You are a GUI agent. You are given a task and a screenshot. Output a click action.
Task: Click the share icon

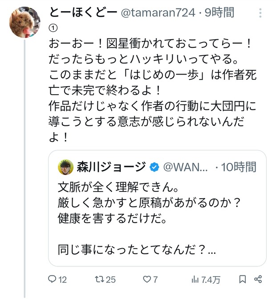click(x=258, y=279)
